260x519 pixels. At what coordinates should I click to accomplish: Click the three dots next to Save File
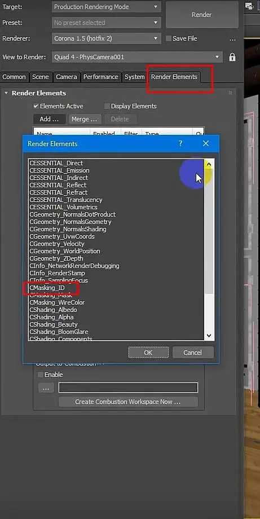(232, 39)
